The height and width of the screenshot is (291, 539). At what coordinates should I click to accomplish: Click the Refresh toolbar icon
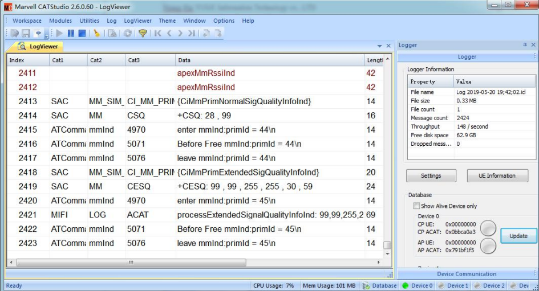(x=128, y=34)
